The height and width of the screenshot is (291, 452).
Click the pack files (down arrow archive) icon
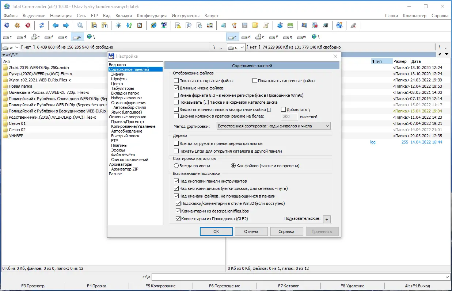coord(94,25)
